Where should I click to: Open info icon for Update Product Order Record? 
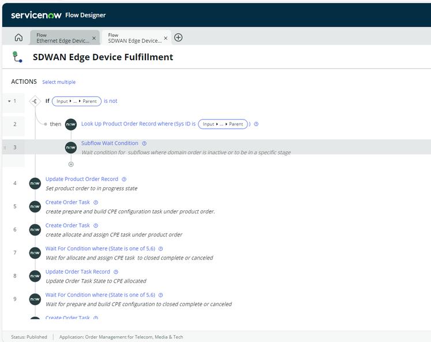pos(124,180)
